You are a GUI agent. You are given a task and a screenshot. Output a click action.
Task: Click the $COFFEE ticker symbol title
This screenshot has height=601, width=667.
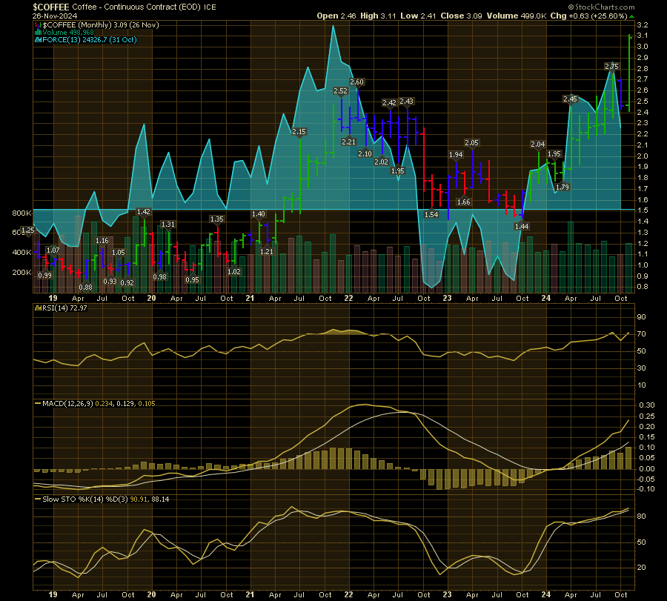(51, 6)
